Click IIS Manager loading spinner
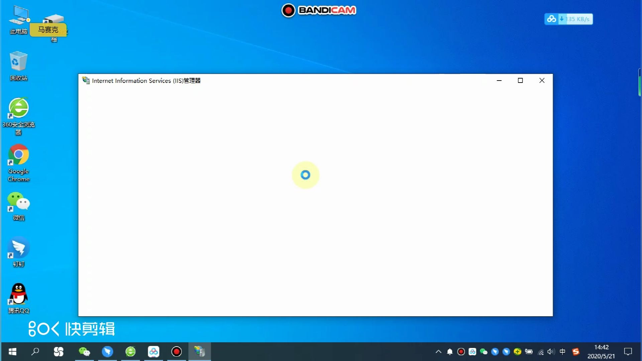Screen dimensions: 642x361 (x=306, y=174)
